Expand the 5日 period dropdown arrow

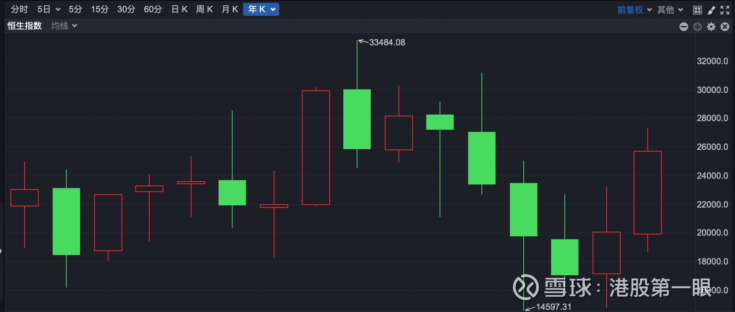coord(58,10)
